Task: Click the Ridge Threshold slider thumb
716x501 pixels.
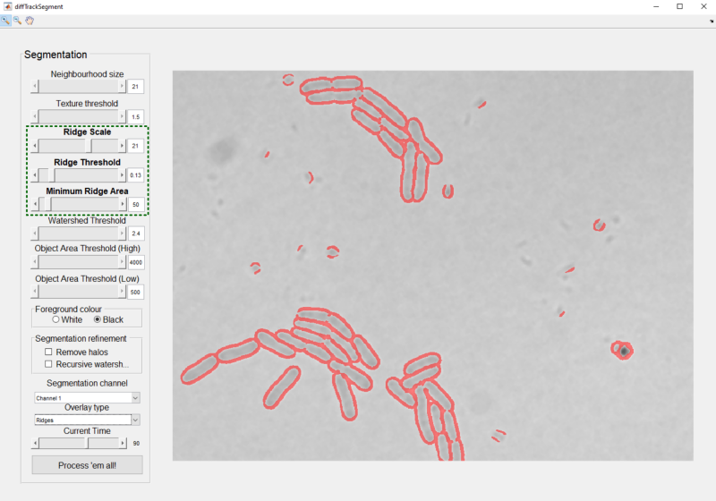Action: 52,175
